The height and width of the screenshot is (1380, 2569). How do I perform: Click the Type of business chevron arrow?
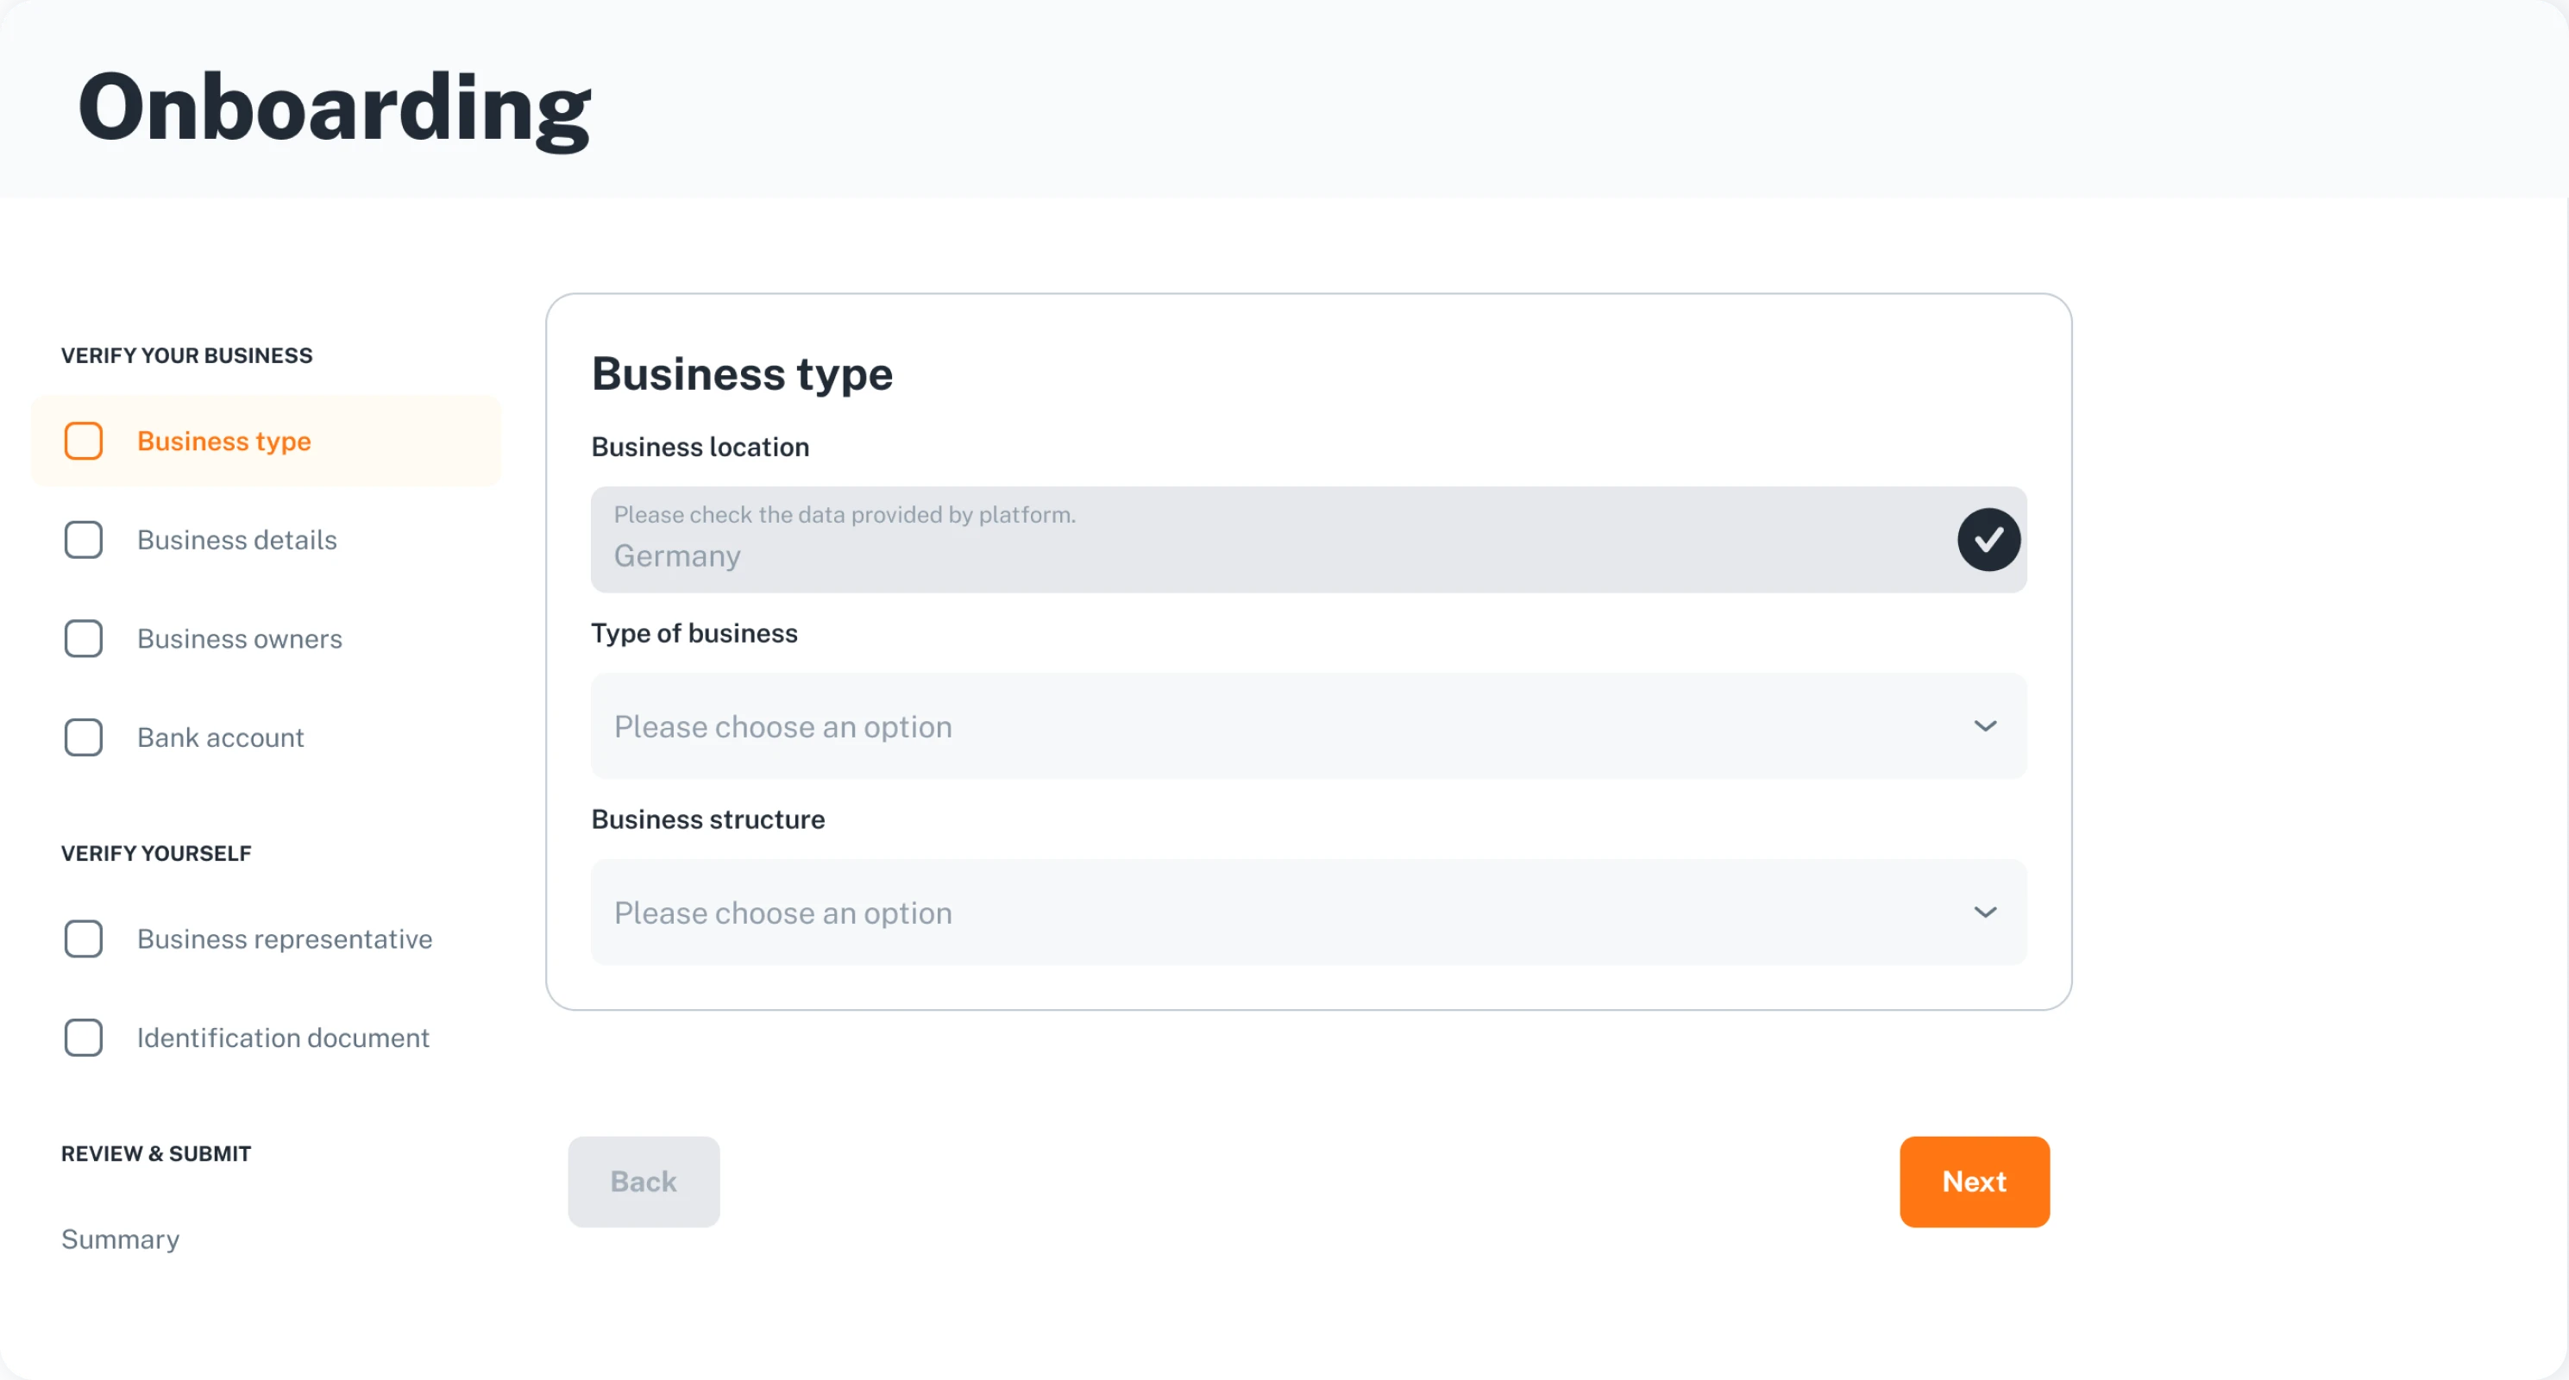(x=1985, y=726)
